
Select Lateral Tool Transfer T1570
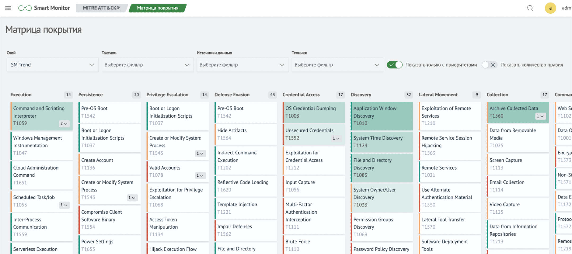(x=450, y=223)
